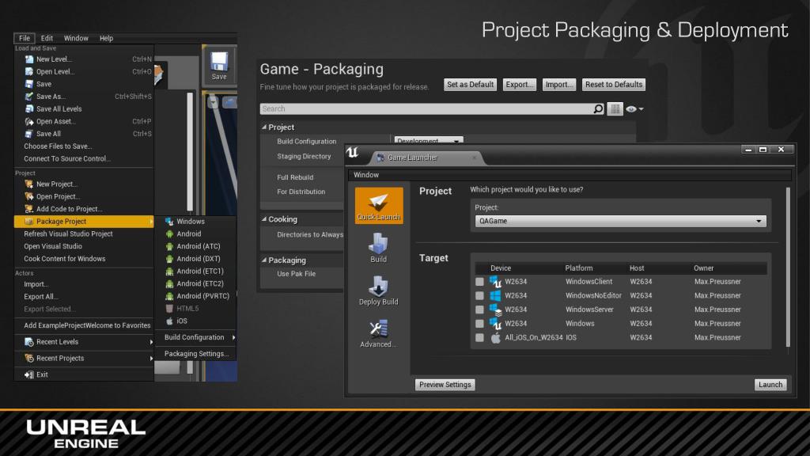
Task: Click the Open Project icon
Action: click(x=29, y=196)
